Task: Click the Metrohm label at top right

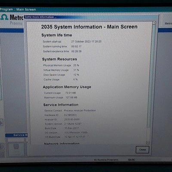Action: pos(168,23)
